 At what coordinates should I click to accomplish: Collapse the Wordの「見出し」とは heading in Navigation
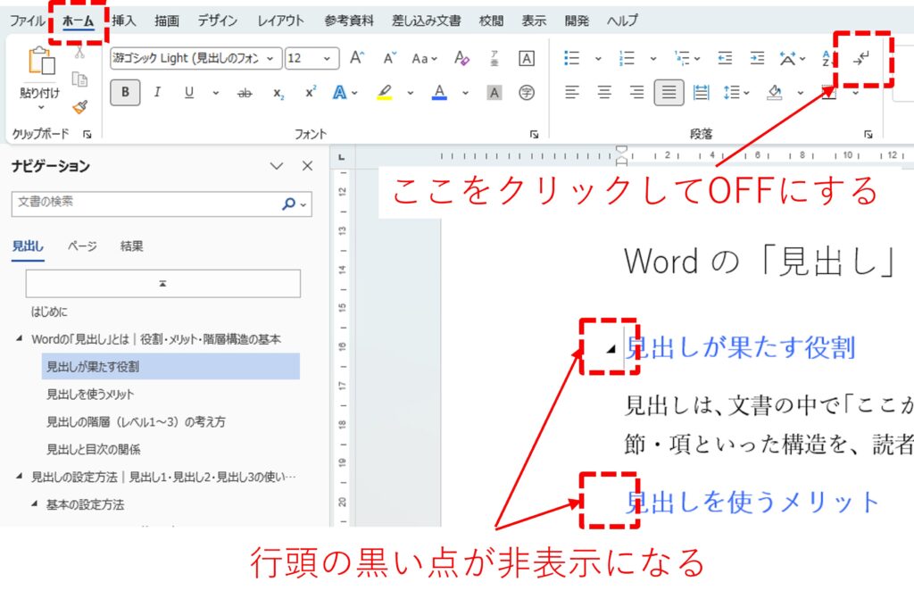pos(19,338)
